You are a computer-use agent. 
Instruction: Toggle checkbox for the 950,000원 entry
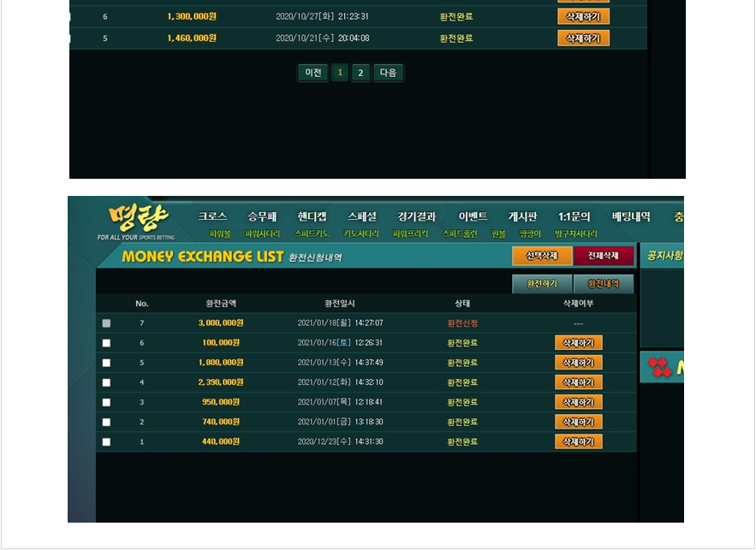(106, 402)
